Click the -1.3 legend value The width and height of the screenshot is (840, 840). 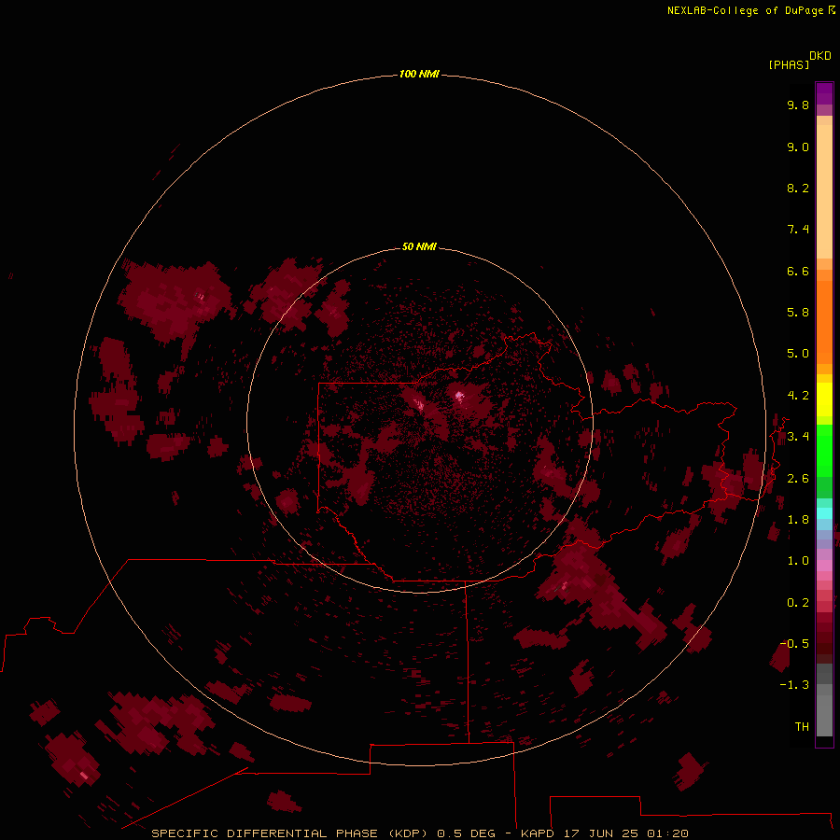coord(794,685)
